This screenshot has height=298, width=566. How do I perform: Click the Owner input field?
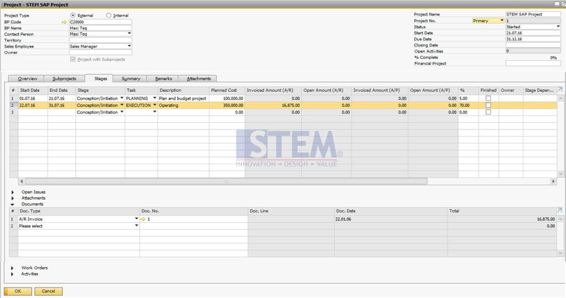(x=100, y=53)
